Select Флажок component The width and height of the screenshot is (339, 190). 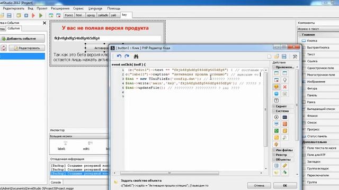[312, 116]
